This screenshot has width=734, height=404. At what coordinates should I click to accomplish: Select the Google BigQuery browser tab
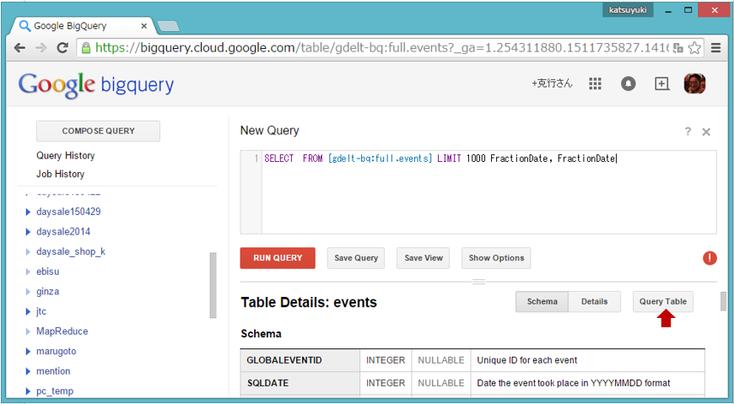[x=84, y=26]
